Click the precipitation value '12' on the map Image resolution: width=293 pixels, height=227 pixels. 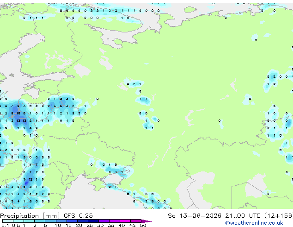(31, 179)
